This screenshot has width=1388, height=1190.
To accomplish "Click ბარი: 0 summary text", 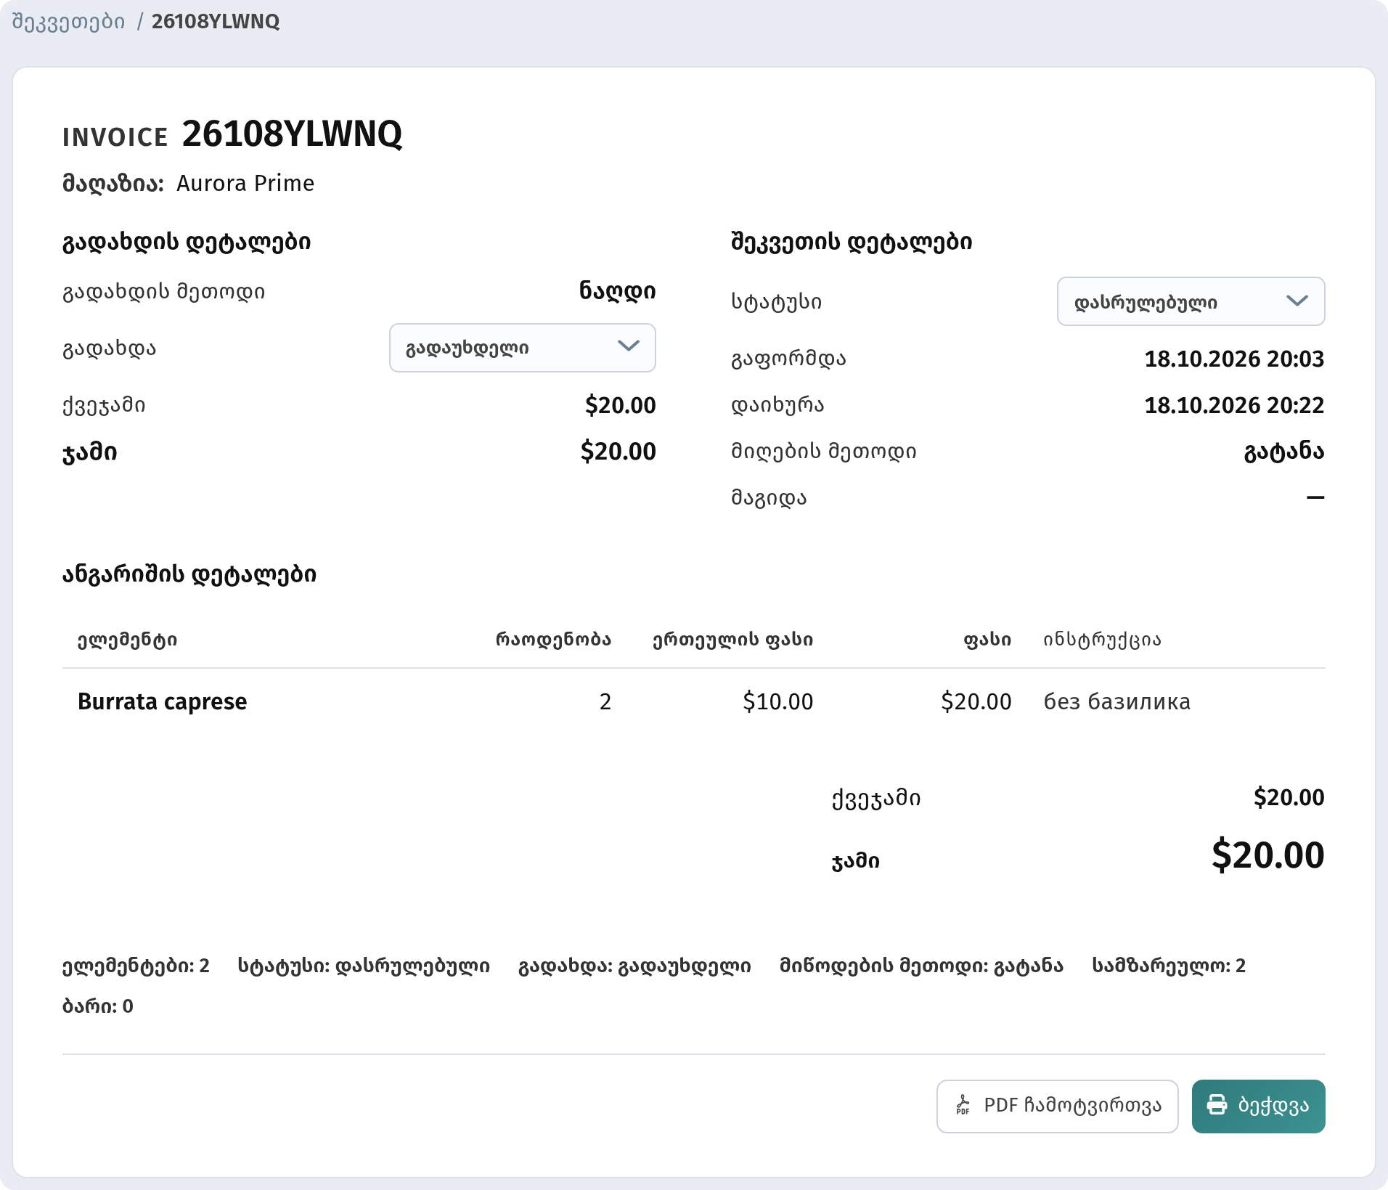I will [98, 1006].
